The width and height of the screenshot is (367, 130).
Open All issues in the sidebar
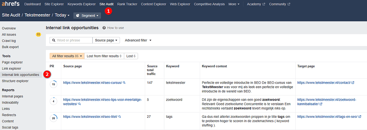point(9,34)
